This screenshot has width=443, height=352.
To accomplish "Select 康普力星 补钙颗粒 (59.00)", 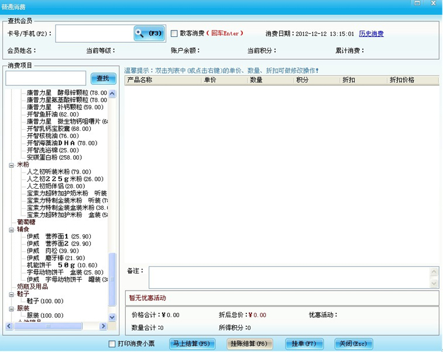I will coord(65,107).
